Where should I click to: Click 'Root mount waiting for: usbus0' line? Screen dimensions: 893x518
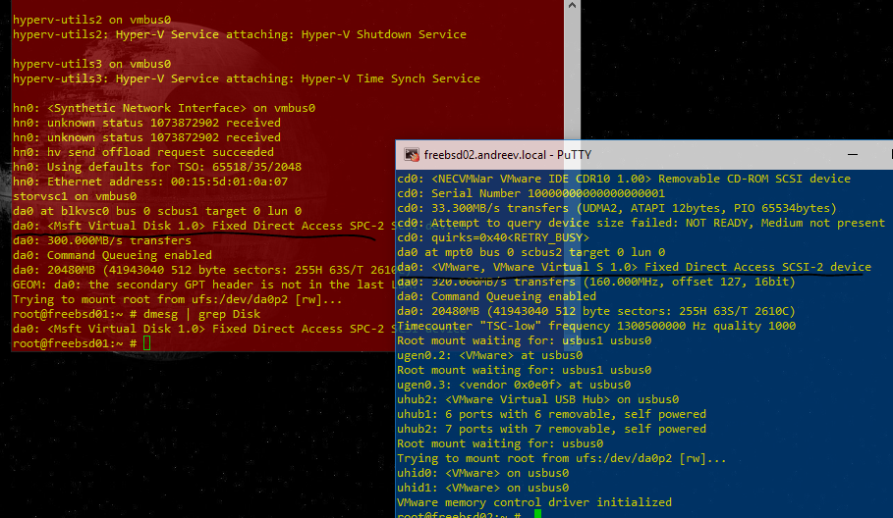[x=500, y=443]
